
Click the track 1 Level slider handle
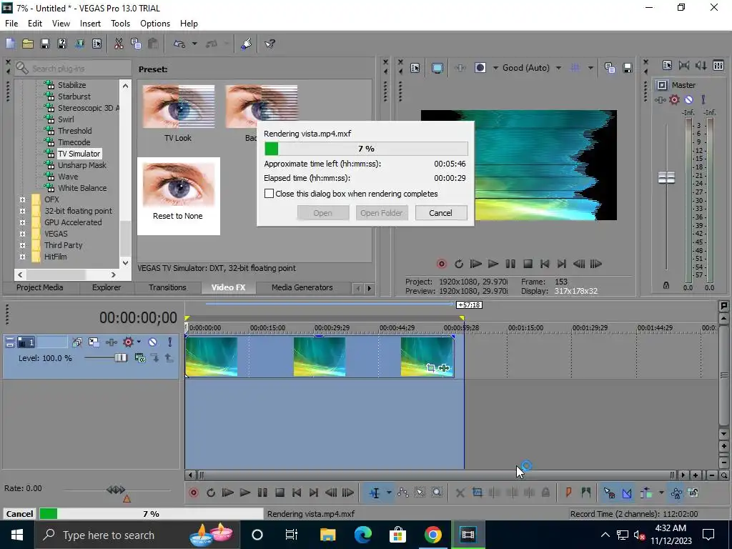(120, 358)
